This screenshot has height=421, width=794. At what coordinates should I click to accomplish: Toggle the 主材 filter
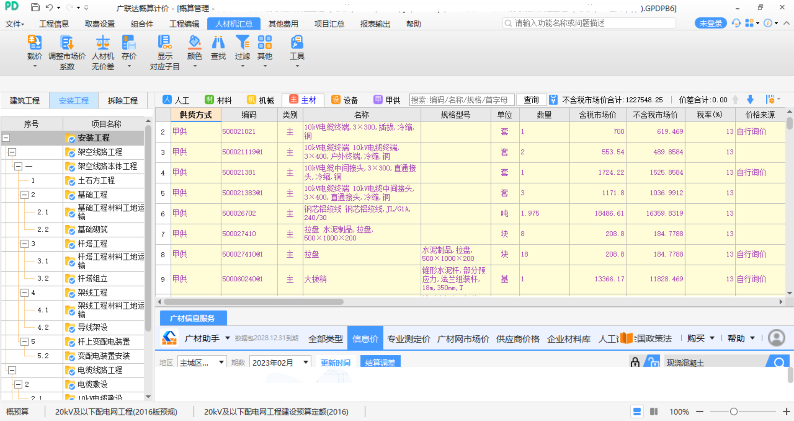coord(303,100)
